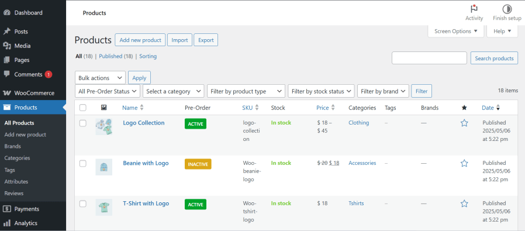Open the Filter by brand dropdown
Viewport: 525px width, 231px height.
tap(384, 91)
